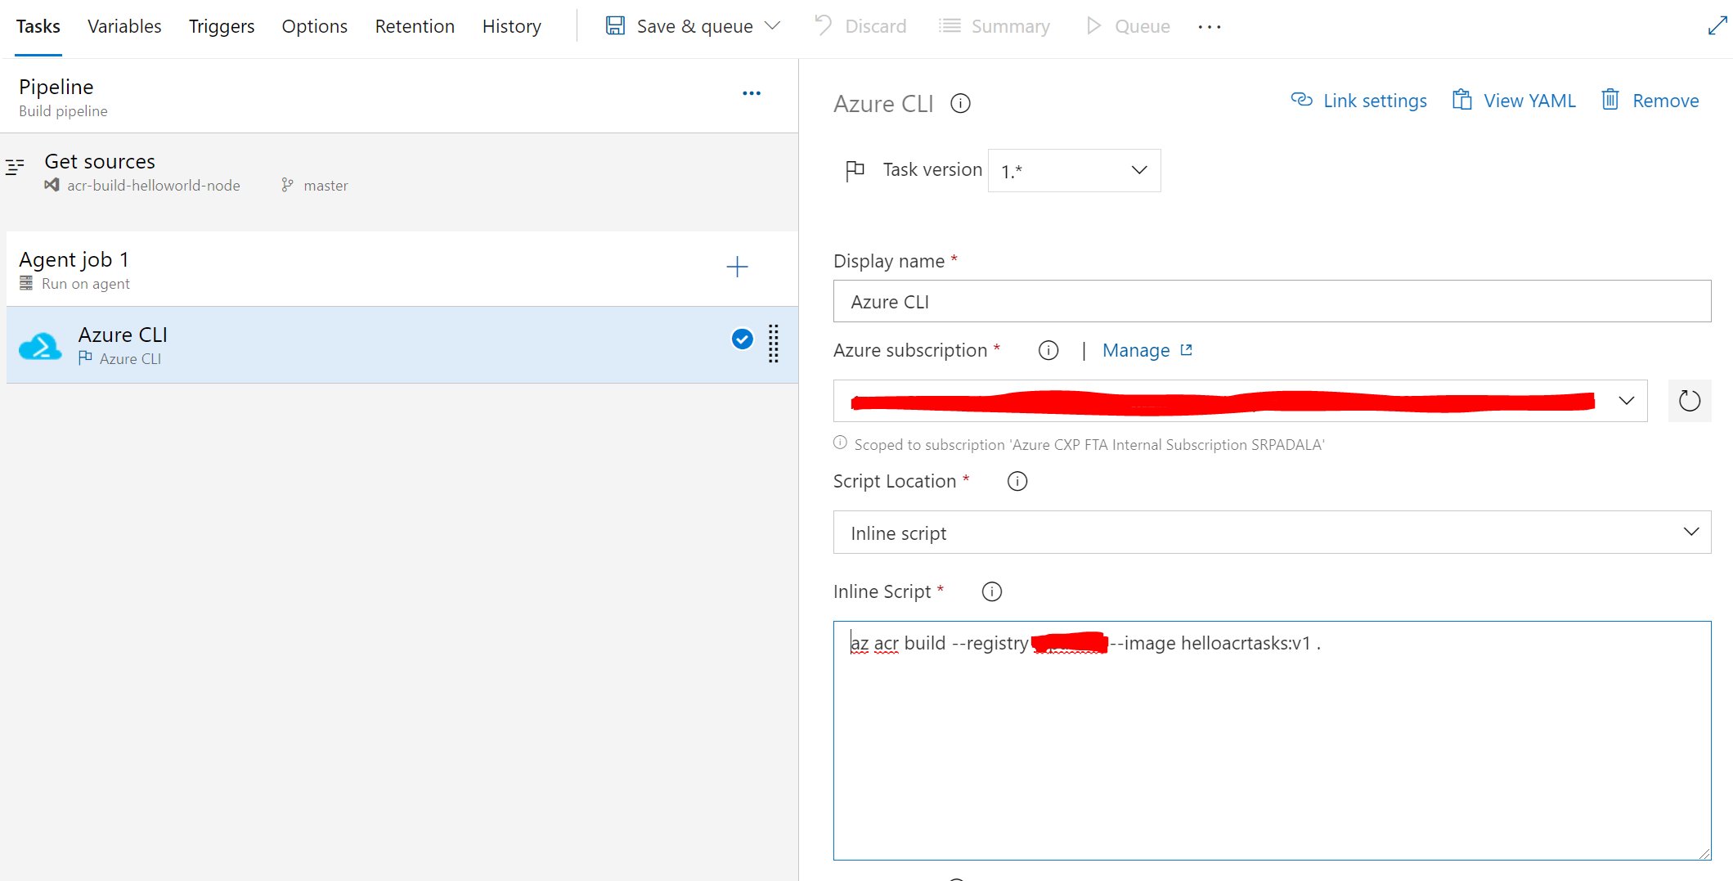
Task: Open the pipeline run Summary icon
Action: point(949,25)
